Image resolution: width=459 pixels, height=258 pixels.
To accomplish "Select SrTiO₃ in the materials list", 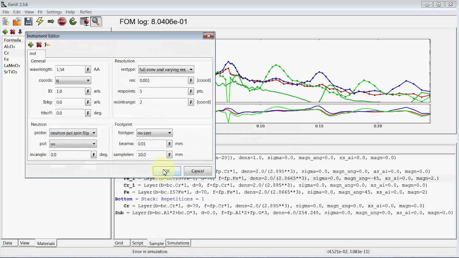I will click(x=11, y=72).
